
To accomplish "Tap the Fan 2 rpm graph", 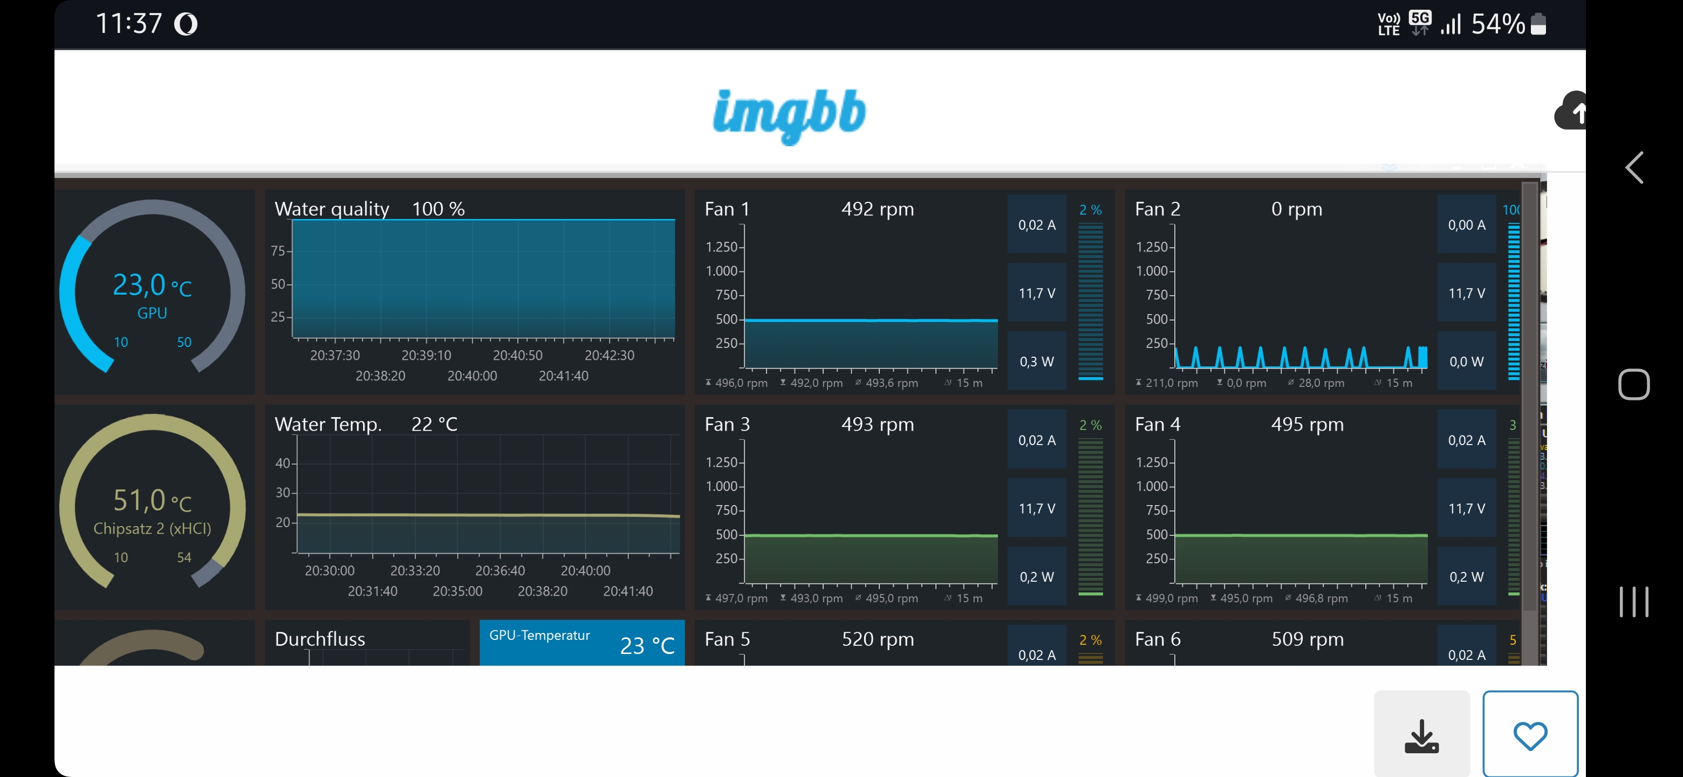I will (x=1299, y=297).
